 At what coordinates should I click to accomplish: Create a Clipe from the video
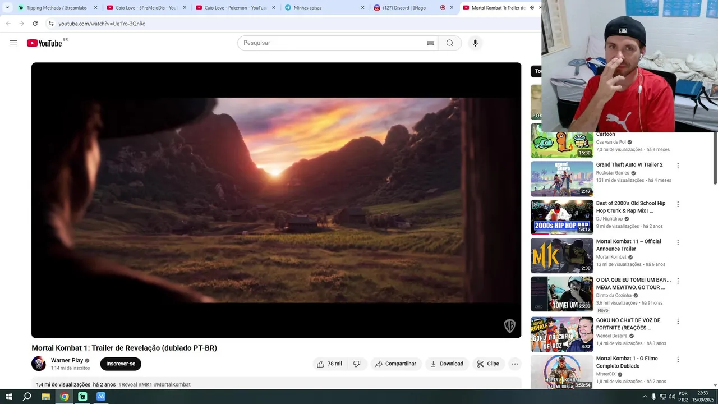[488, 364]
